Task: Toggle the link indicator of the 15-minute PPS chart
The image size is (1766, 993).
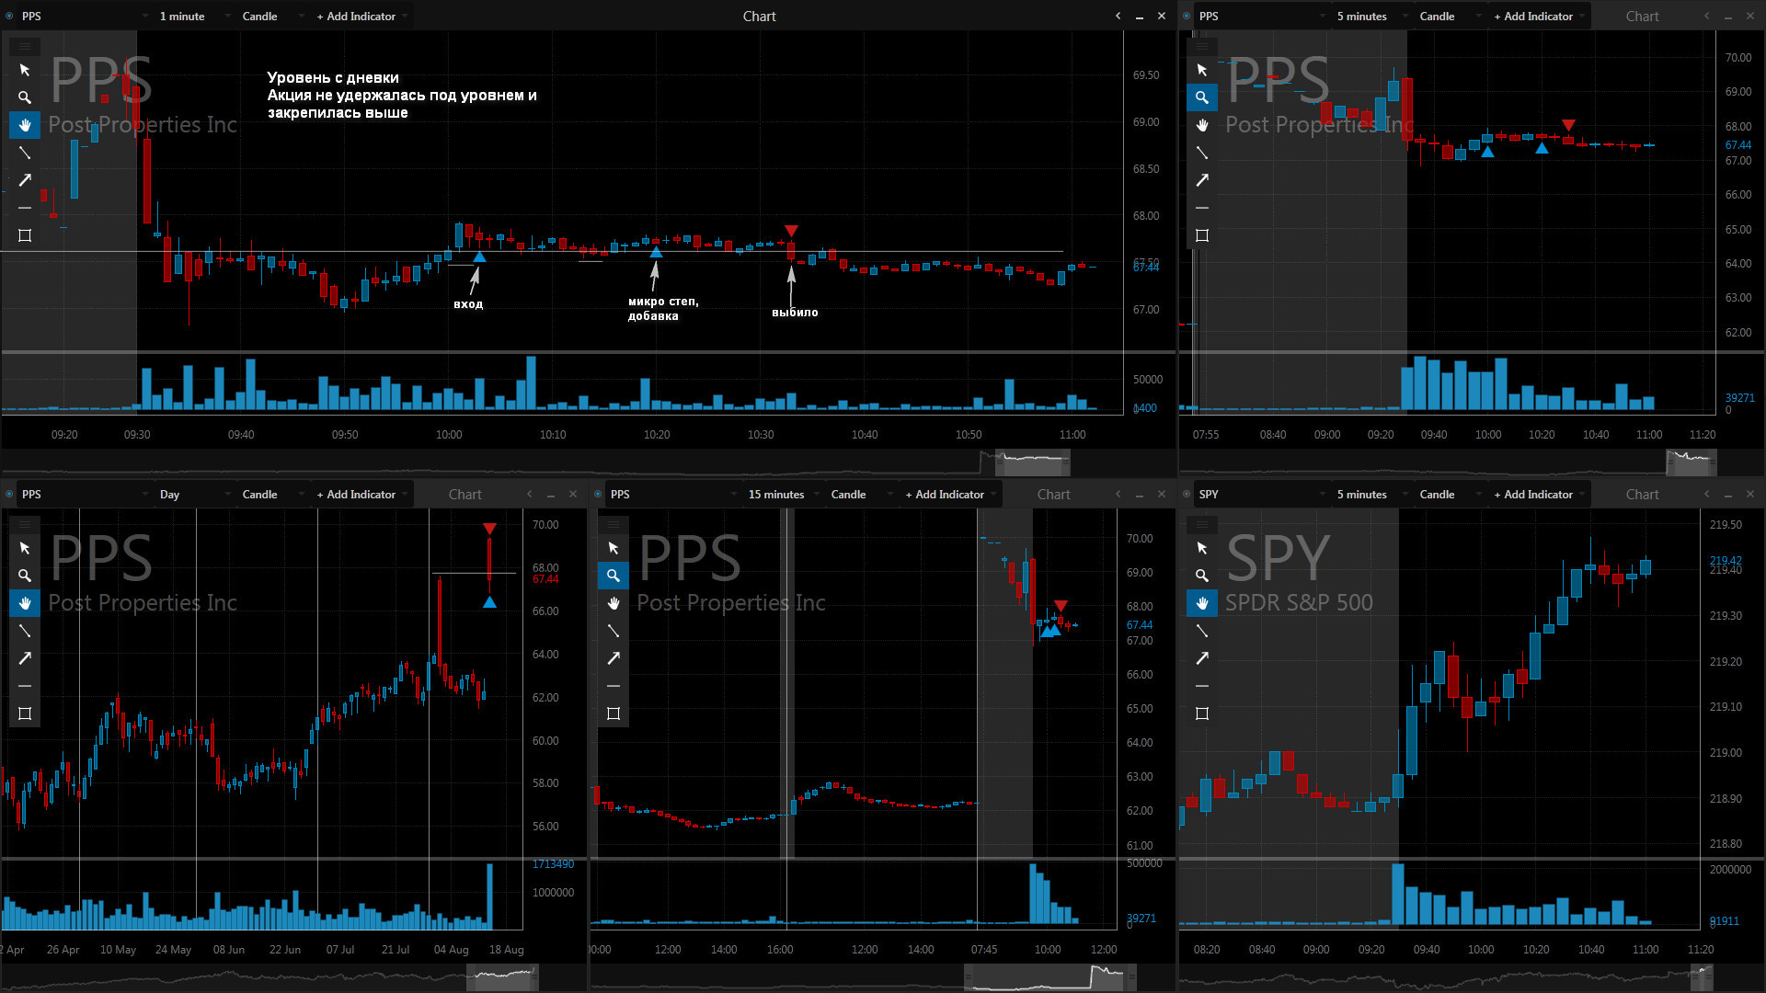Action: (598, 494)
